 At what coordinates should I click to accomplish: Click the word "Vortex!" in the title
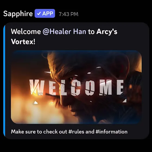[23, 42]
